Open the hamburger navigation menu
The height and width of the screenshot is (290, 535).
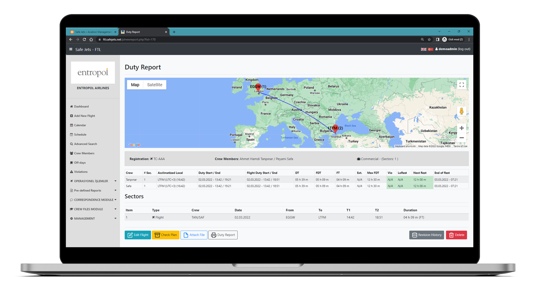point(71,49)
